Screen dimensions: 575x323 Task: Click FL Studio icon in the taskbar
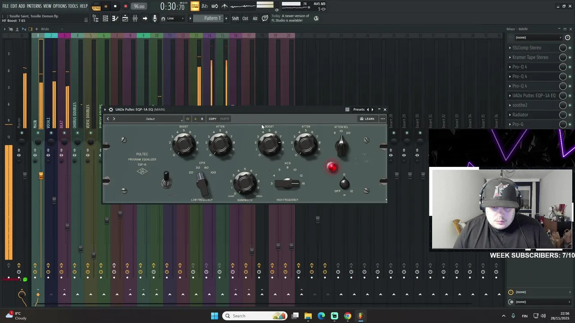point(360,316)
